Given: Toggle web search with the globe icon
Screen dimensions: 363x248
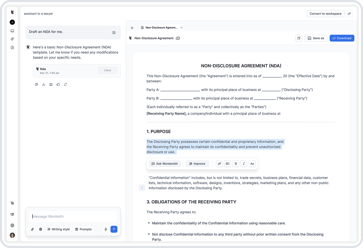Looking at the screenshot, I should pyautogui.click(x=40, y=229).
